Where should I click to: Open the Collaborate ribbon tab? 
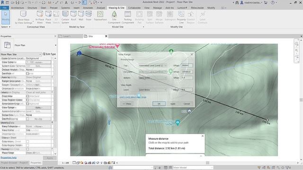tap(134, 8)
